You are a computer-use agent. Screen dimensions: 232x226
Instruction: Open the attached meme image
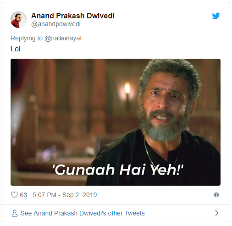click(116, 122)
